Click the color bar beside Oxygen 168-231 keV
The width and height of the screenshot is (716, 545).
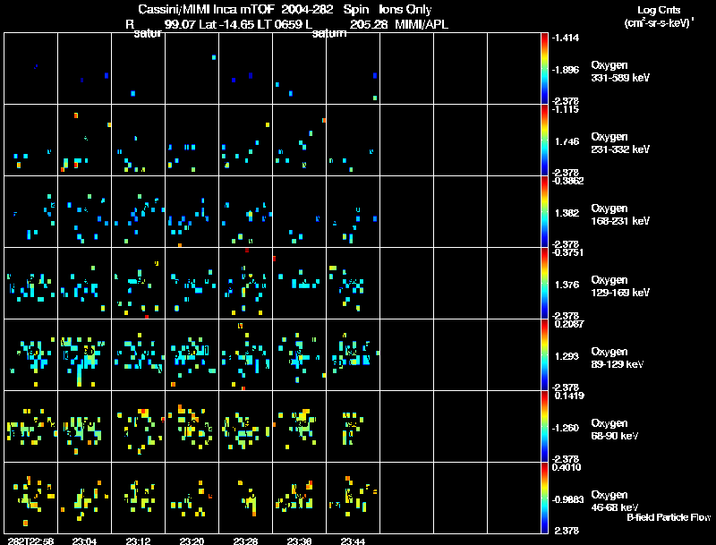tap(544, 212)
